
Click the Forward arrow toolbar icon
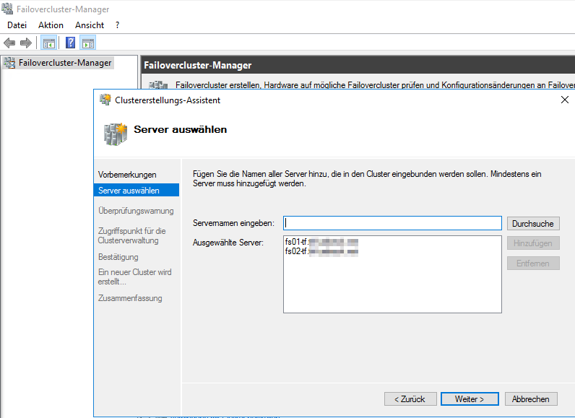pos(26,43)
